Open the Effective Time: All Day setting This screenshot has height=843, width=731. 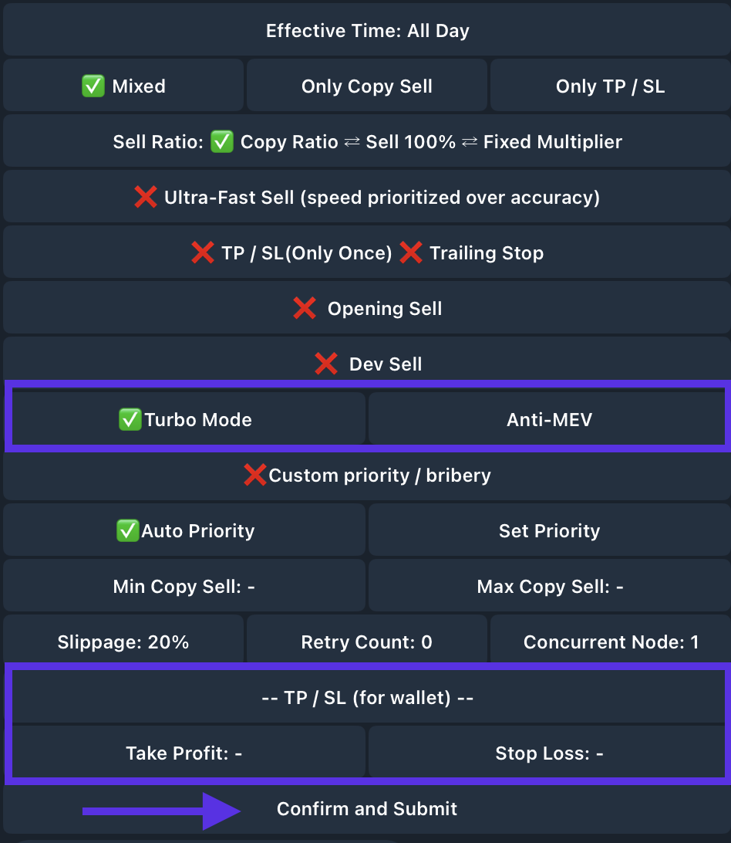[x=367, y=31]
